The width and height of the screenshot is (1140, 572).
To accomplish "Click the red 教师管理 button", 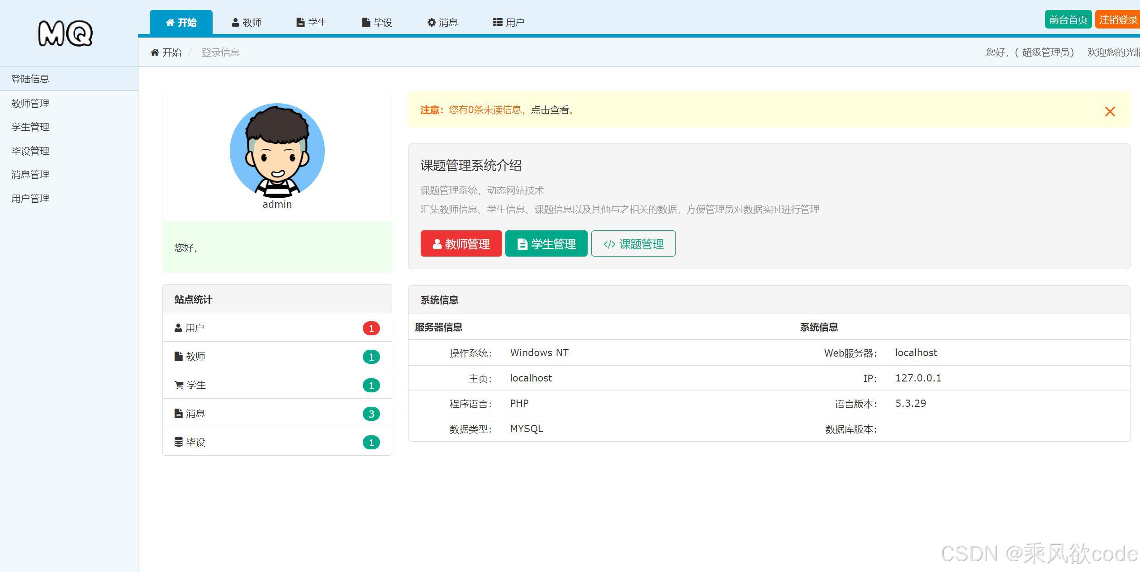I will tap(461, 244).
